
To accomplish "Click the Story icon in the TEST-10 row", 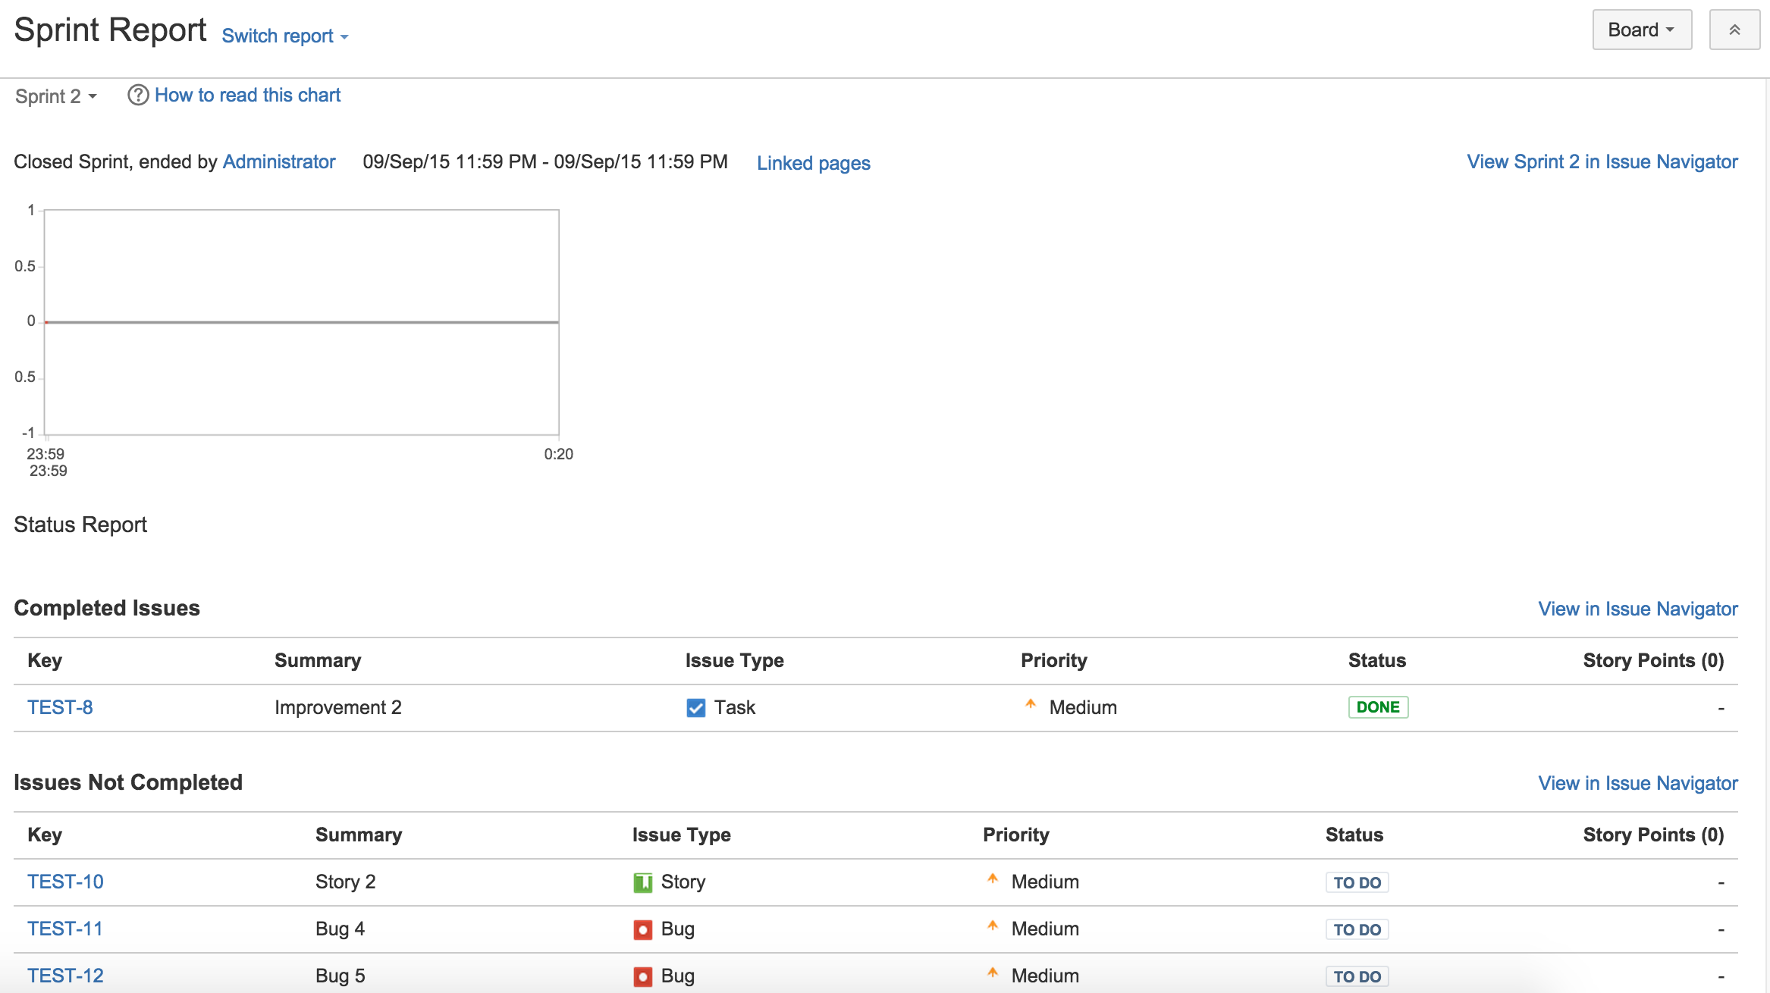I will point(642,882).
